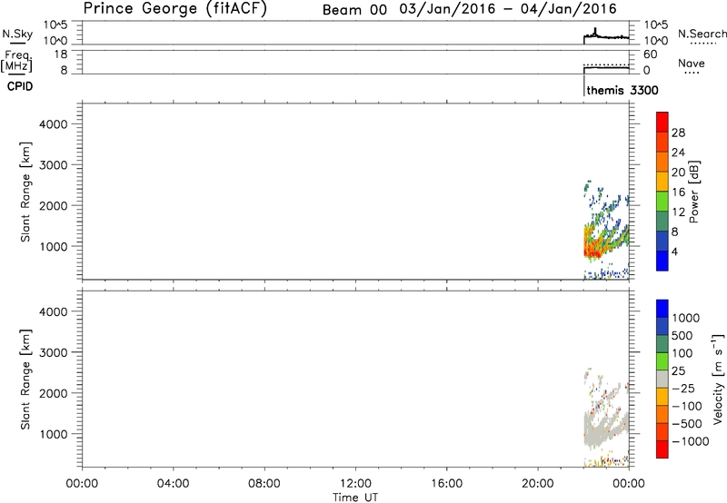Click the -1000 label on the velocity colorbar
Image resolution: width=727 pixels, height=503 pixels.
tap(691, 441)
